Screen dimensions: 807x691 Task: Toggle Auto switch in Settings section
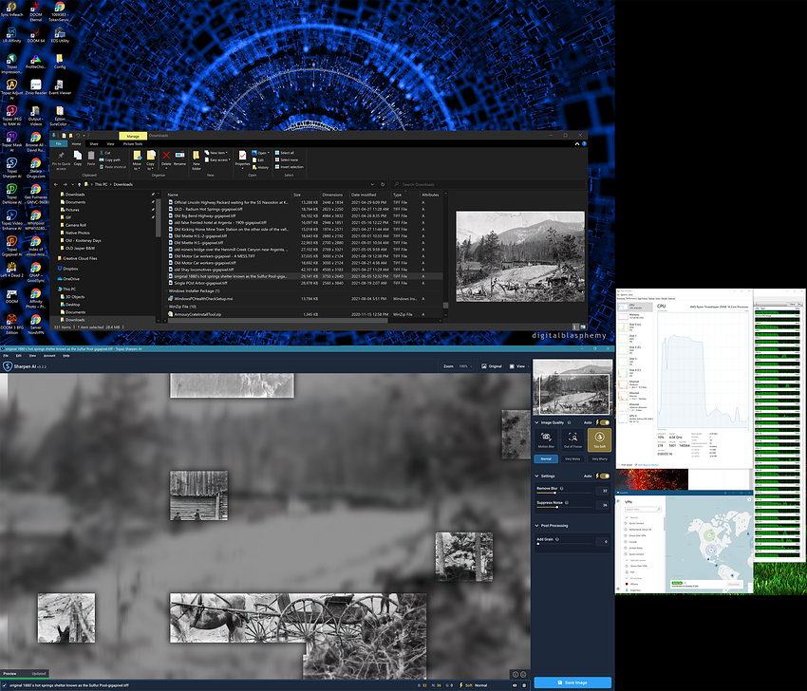coord(605,476)
